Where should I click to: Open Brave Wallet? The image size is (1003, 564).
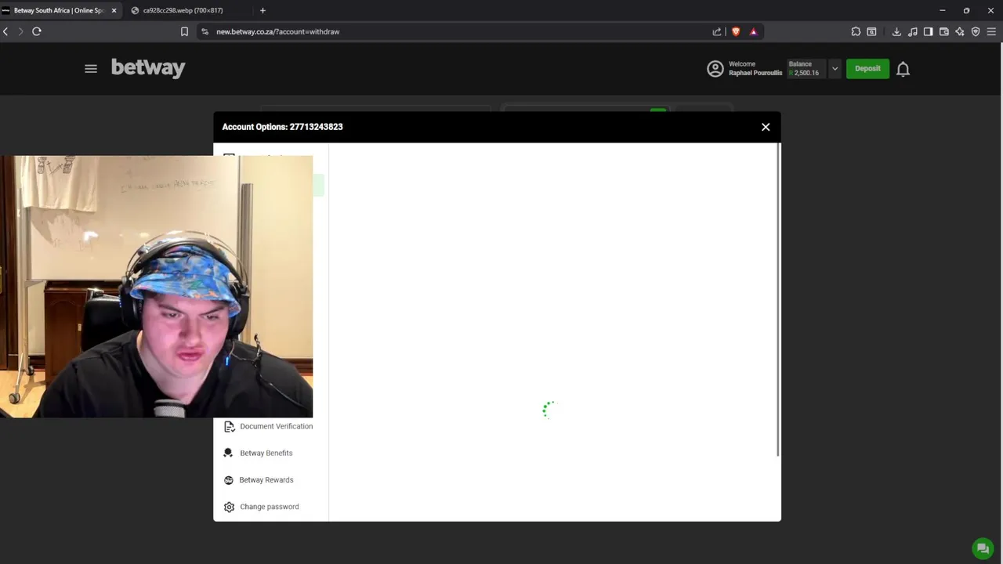(944, 31)
